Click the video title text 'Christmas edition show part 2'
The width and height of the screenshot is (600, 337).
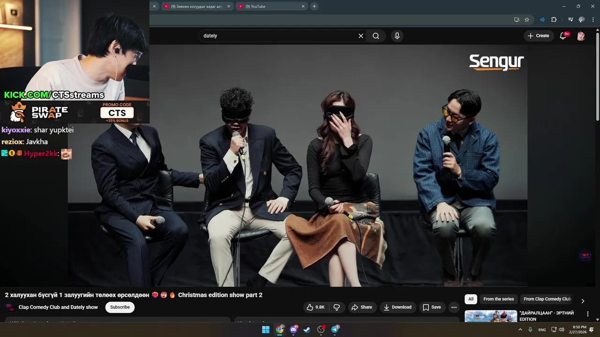click(x=220, y=295)
